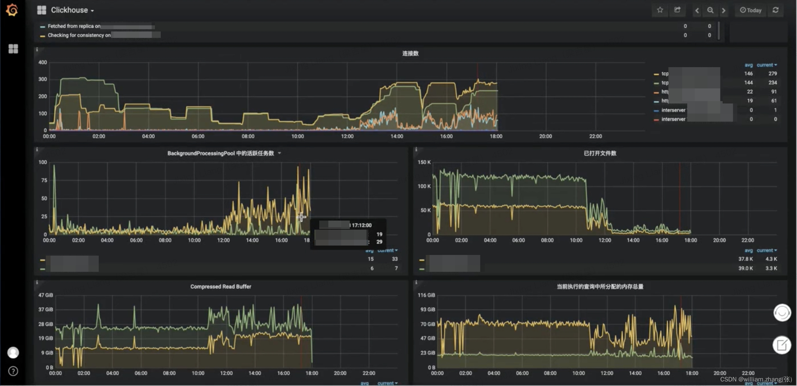Click the Grafana logo icon

[x=12, y=10]
